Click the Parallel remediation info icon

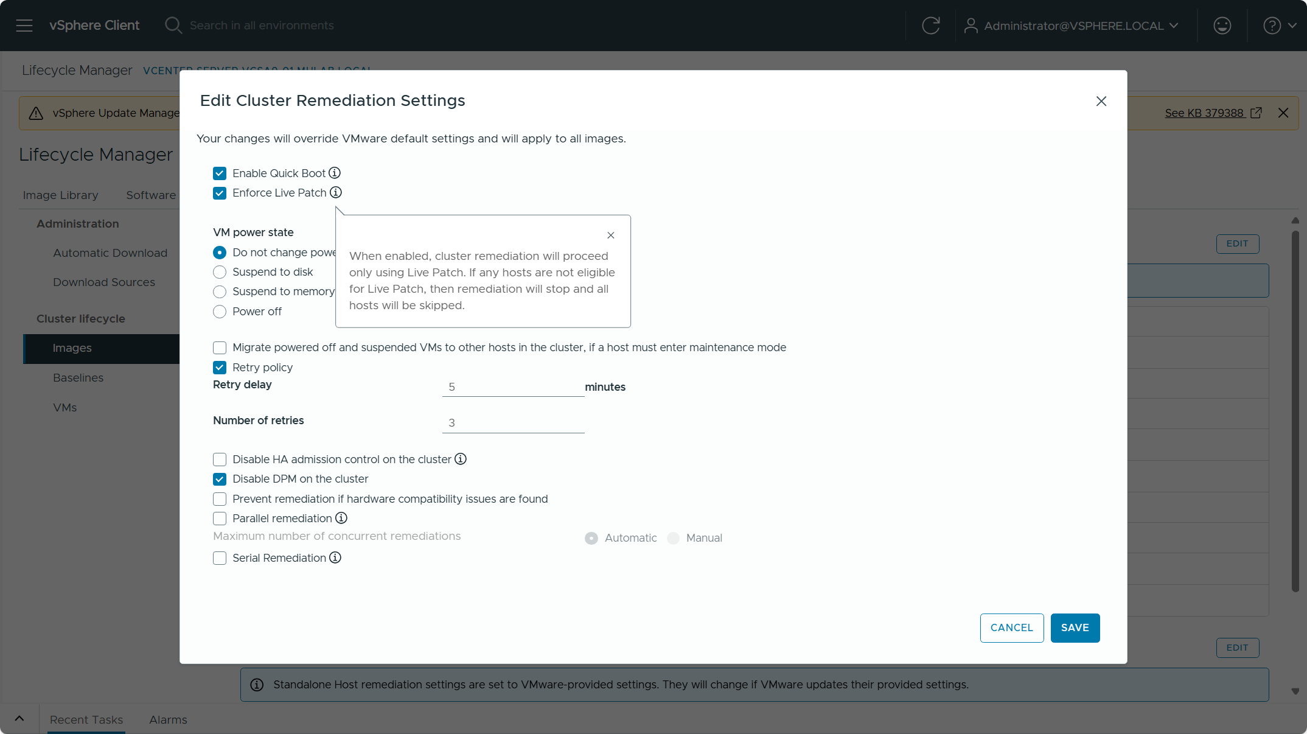click(341, 518)
